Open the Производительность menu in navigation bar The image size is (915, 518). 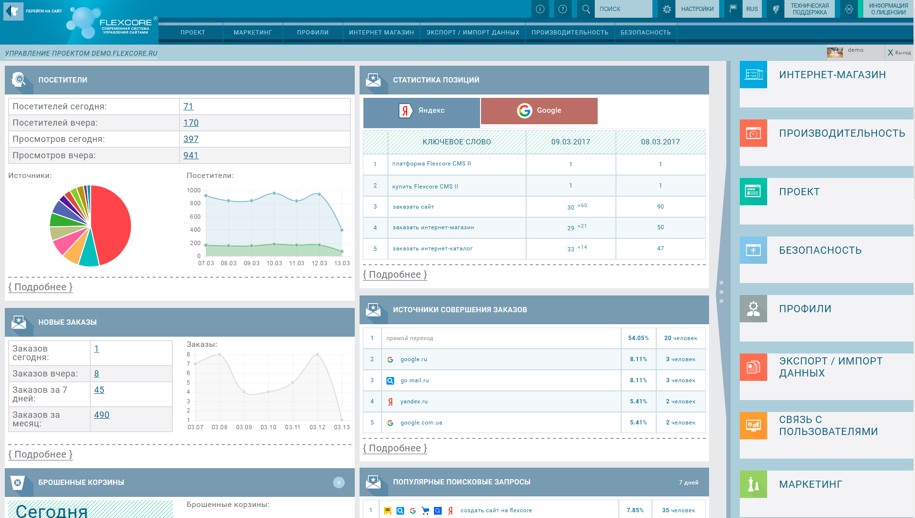pos(570,33)
